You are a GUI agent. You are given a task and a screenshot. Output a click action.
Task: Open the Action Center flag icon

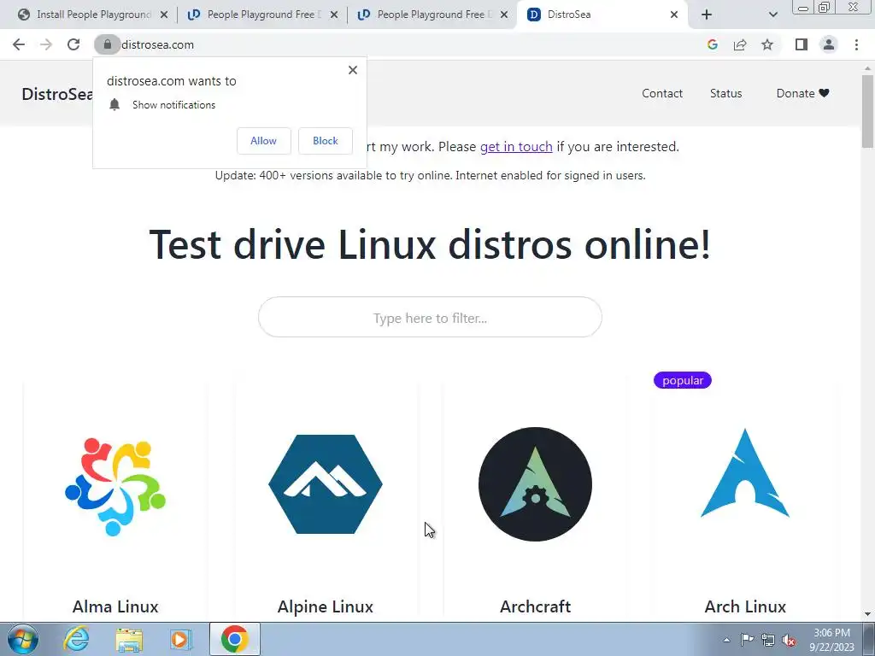click(x=747, y=640)
